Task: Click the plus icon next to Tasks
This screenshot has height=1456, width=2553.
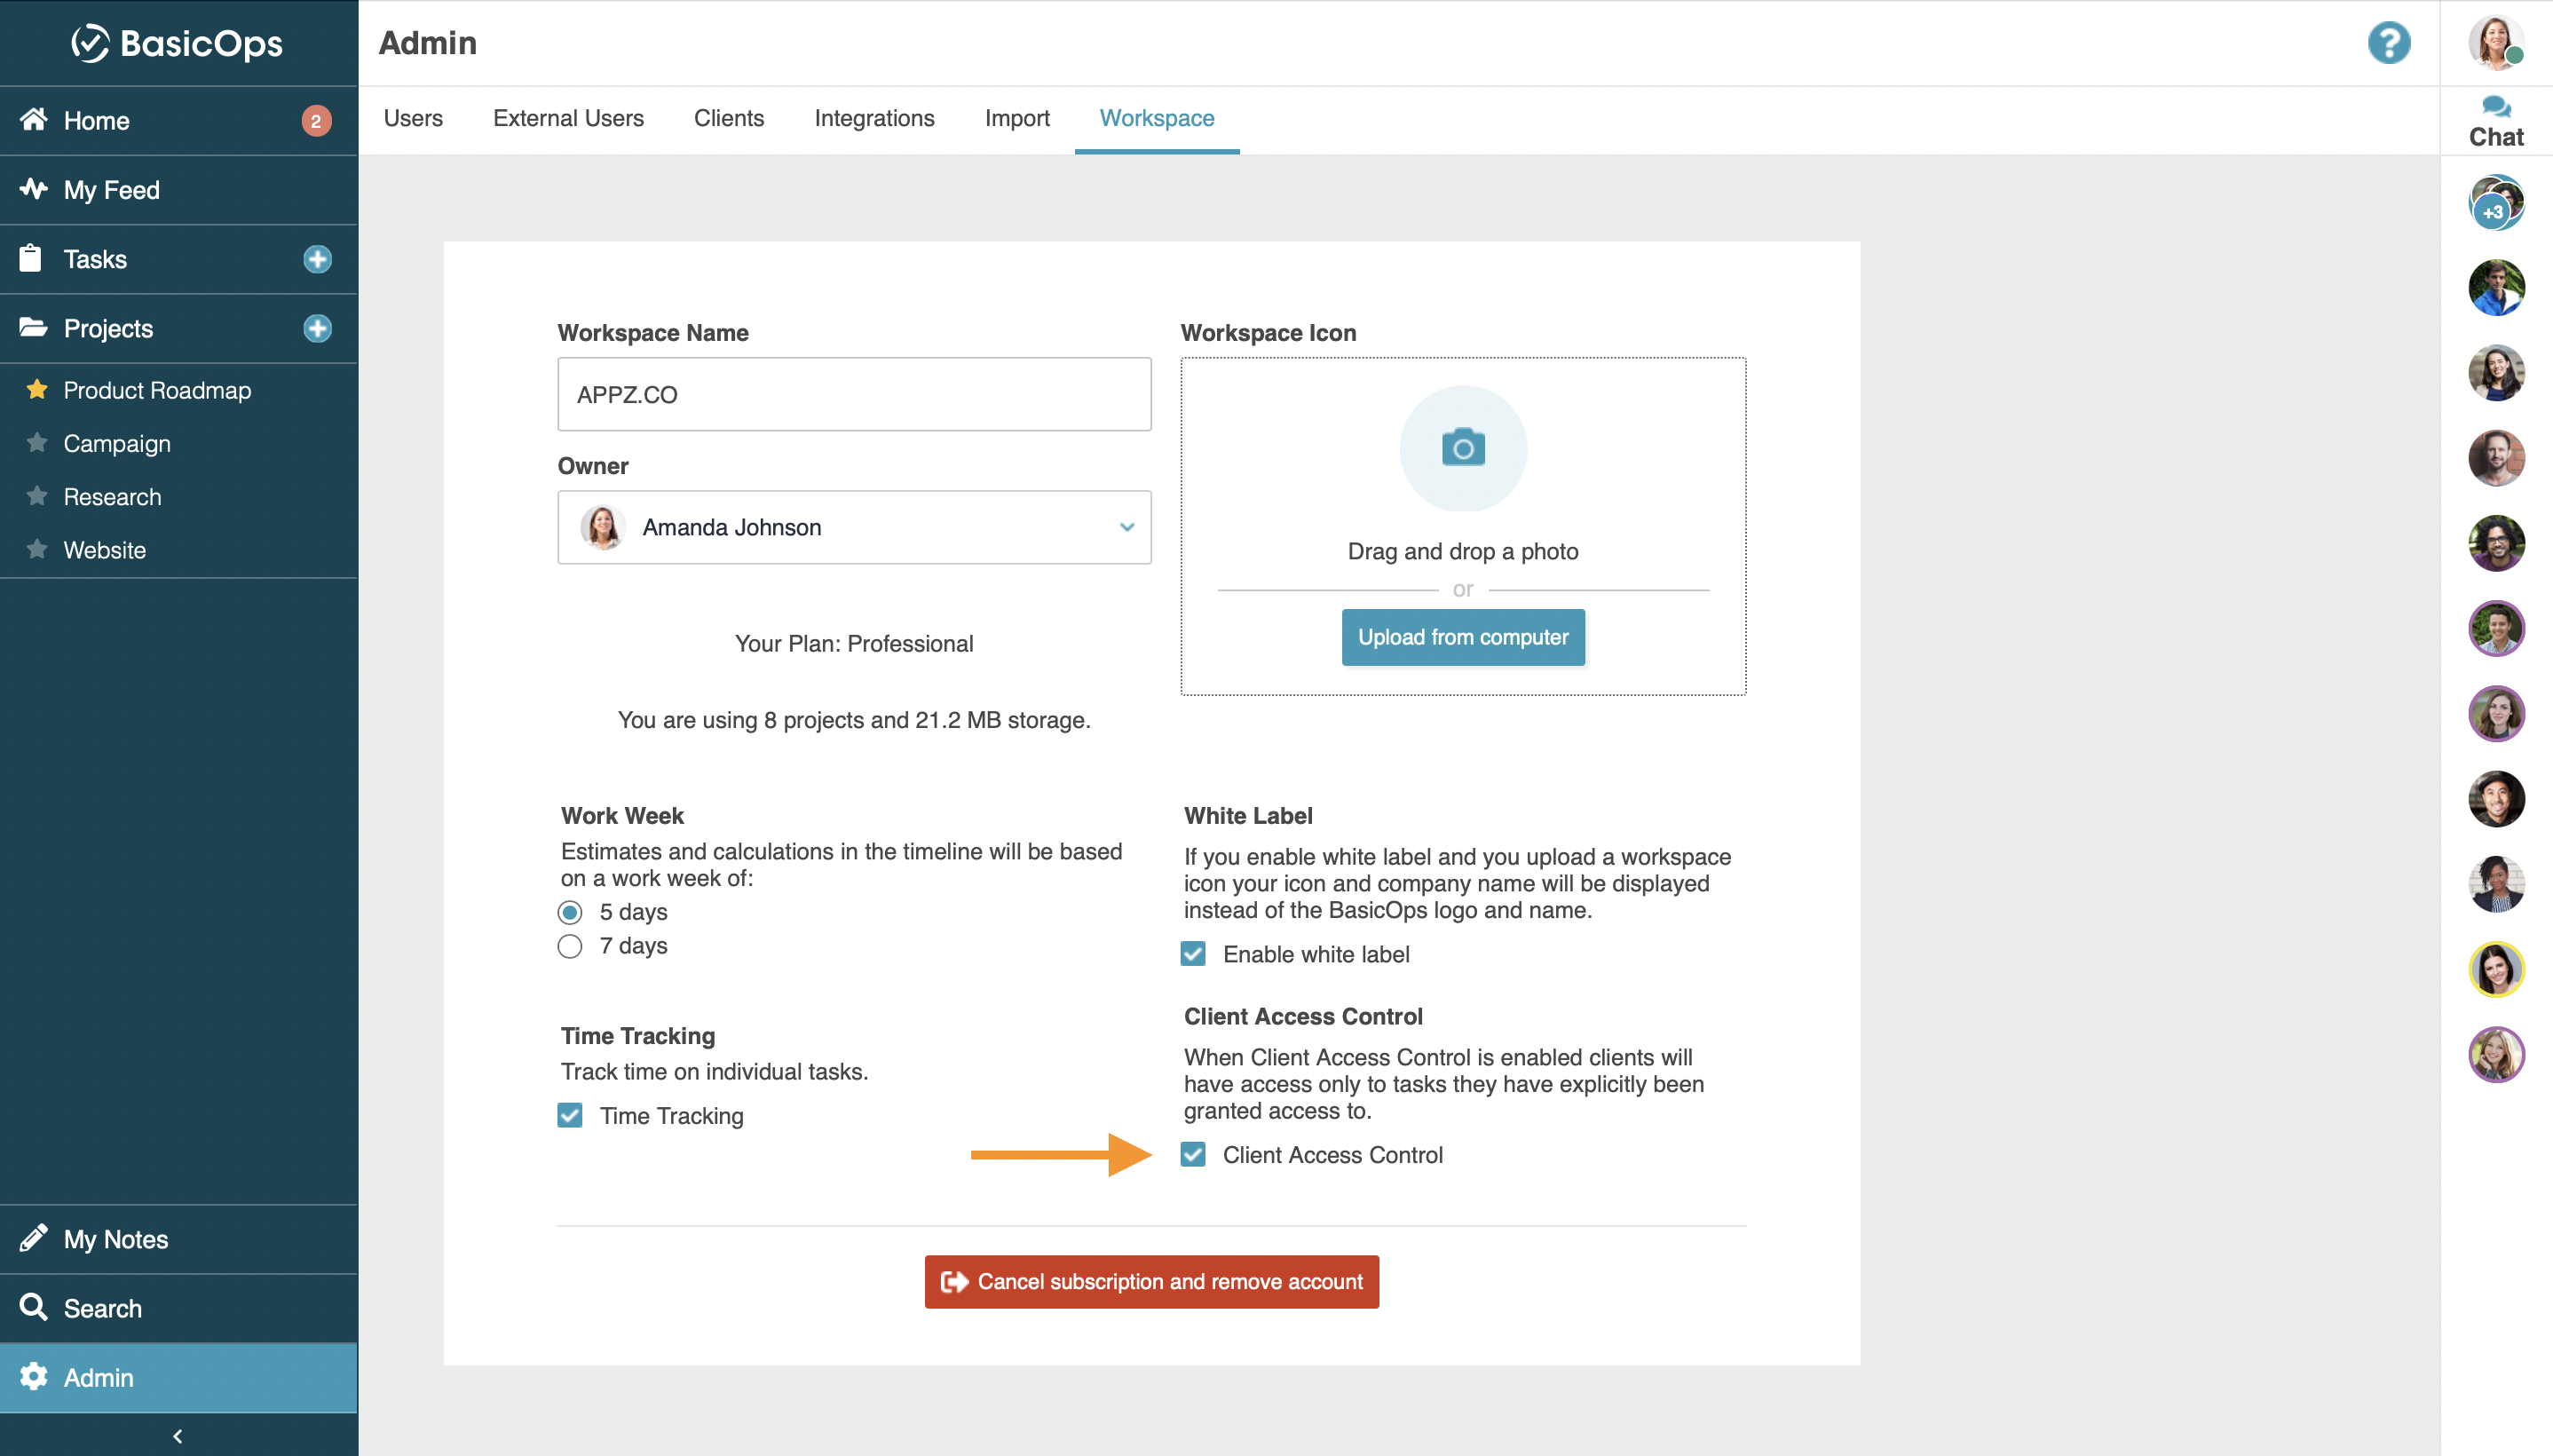Action: (317, 260)
